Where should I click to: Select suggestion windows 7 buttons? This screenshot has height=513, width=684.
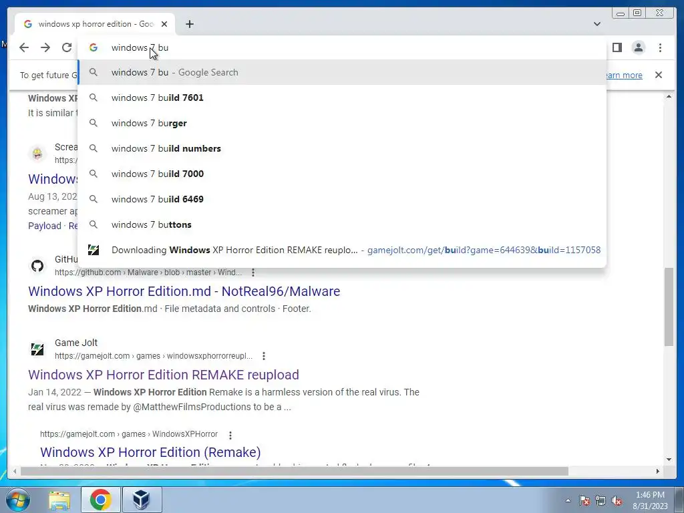[x=342, y=224]
